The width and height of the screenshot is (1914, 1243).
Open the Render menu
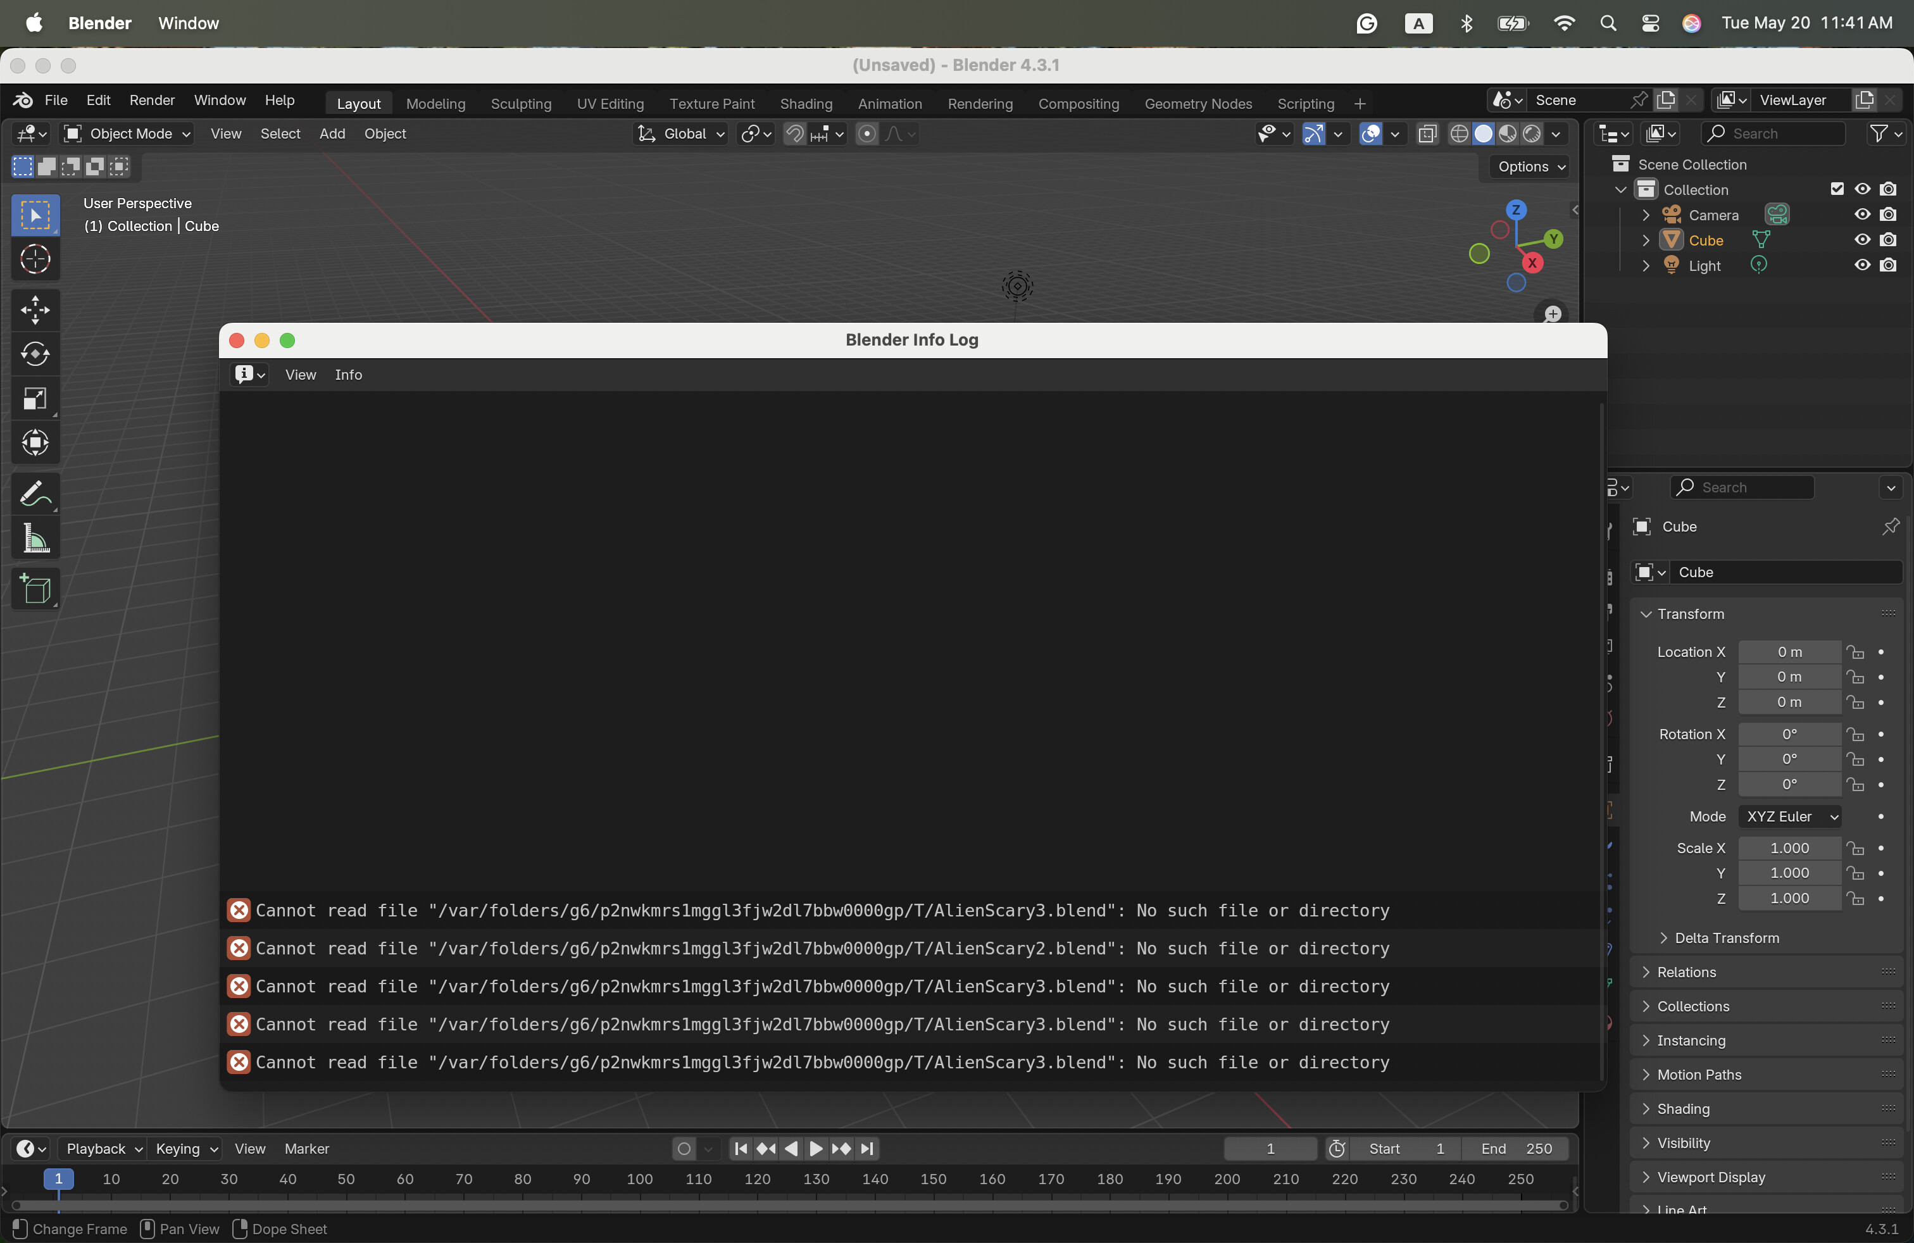152,101
